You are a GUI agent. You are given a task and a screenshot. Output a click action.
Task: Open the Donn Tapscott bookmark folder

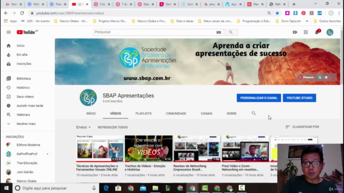[x=288, y=21]
